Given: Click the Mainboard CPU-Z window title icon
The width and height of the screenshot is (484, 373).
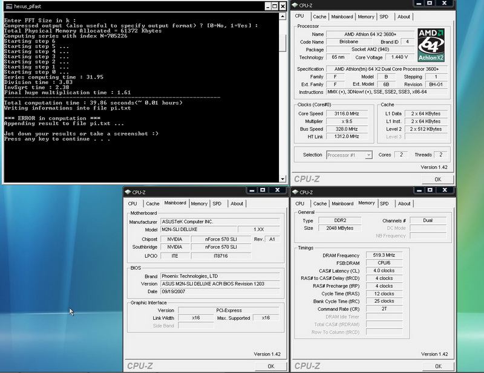Looking at the screenshot, I should click(x=128, y=192).
